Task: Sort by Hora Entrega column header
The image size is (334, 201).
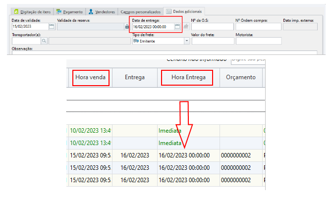Action: (x=188, y=77)
